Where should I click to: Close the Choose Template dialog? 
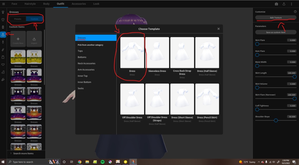[x=218, y=29]
